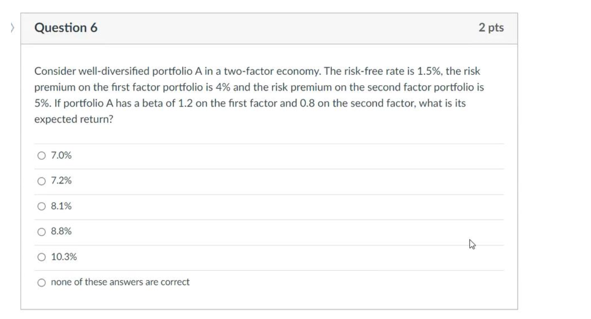Select the 7.0% radio button
This screenshot has width=591, height=319.
point(41,156)
